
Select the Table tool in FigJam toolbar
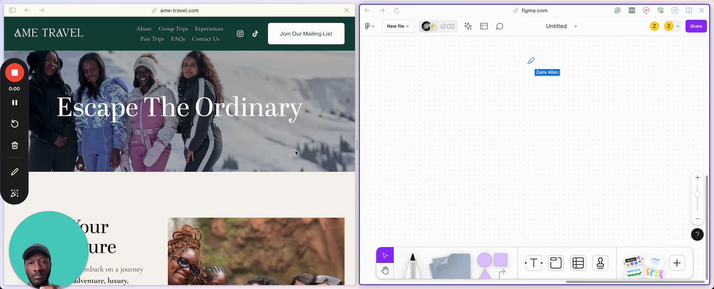pyautogui.click(x=578, y=263)
